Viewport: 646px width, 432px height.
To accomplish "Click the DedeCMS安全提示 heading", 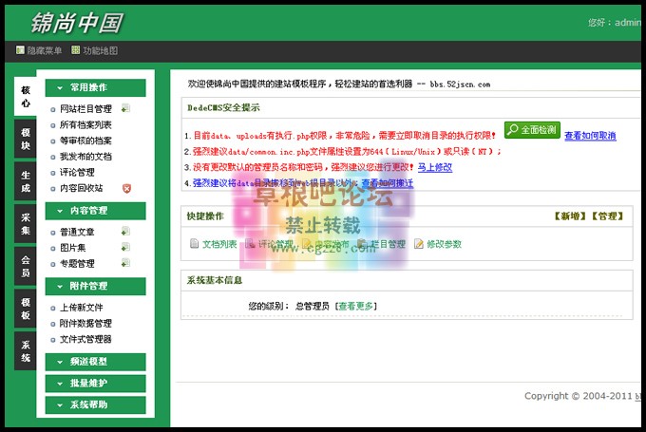I will click(223, 108).
